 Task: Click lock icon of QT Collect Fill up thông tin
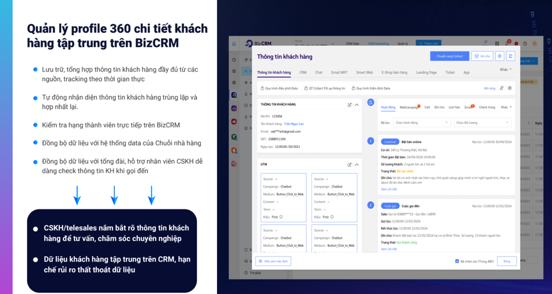tap(306, 88)
